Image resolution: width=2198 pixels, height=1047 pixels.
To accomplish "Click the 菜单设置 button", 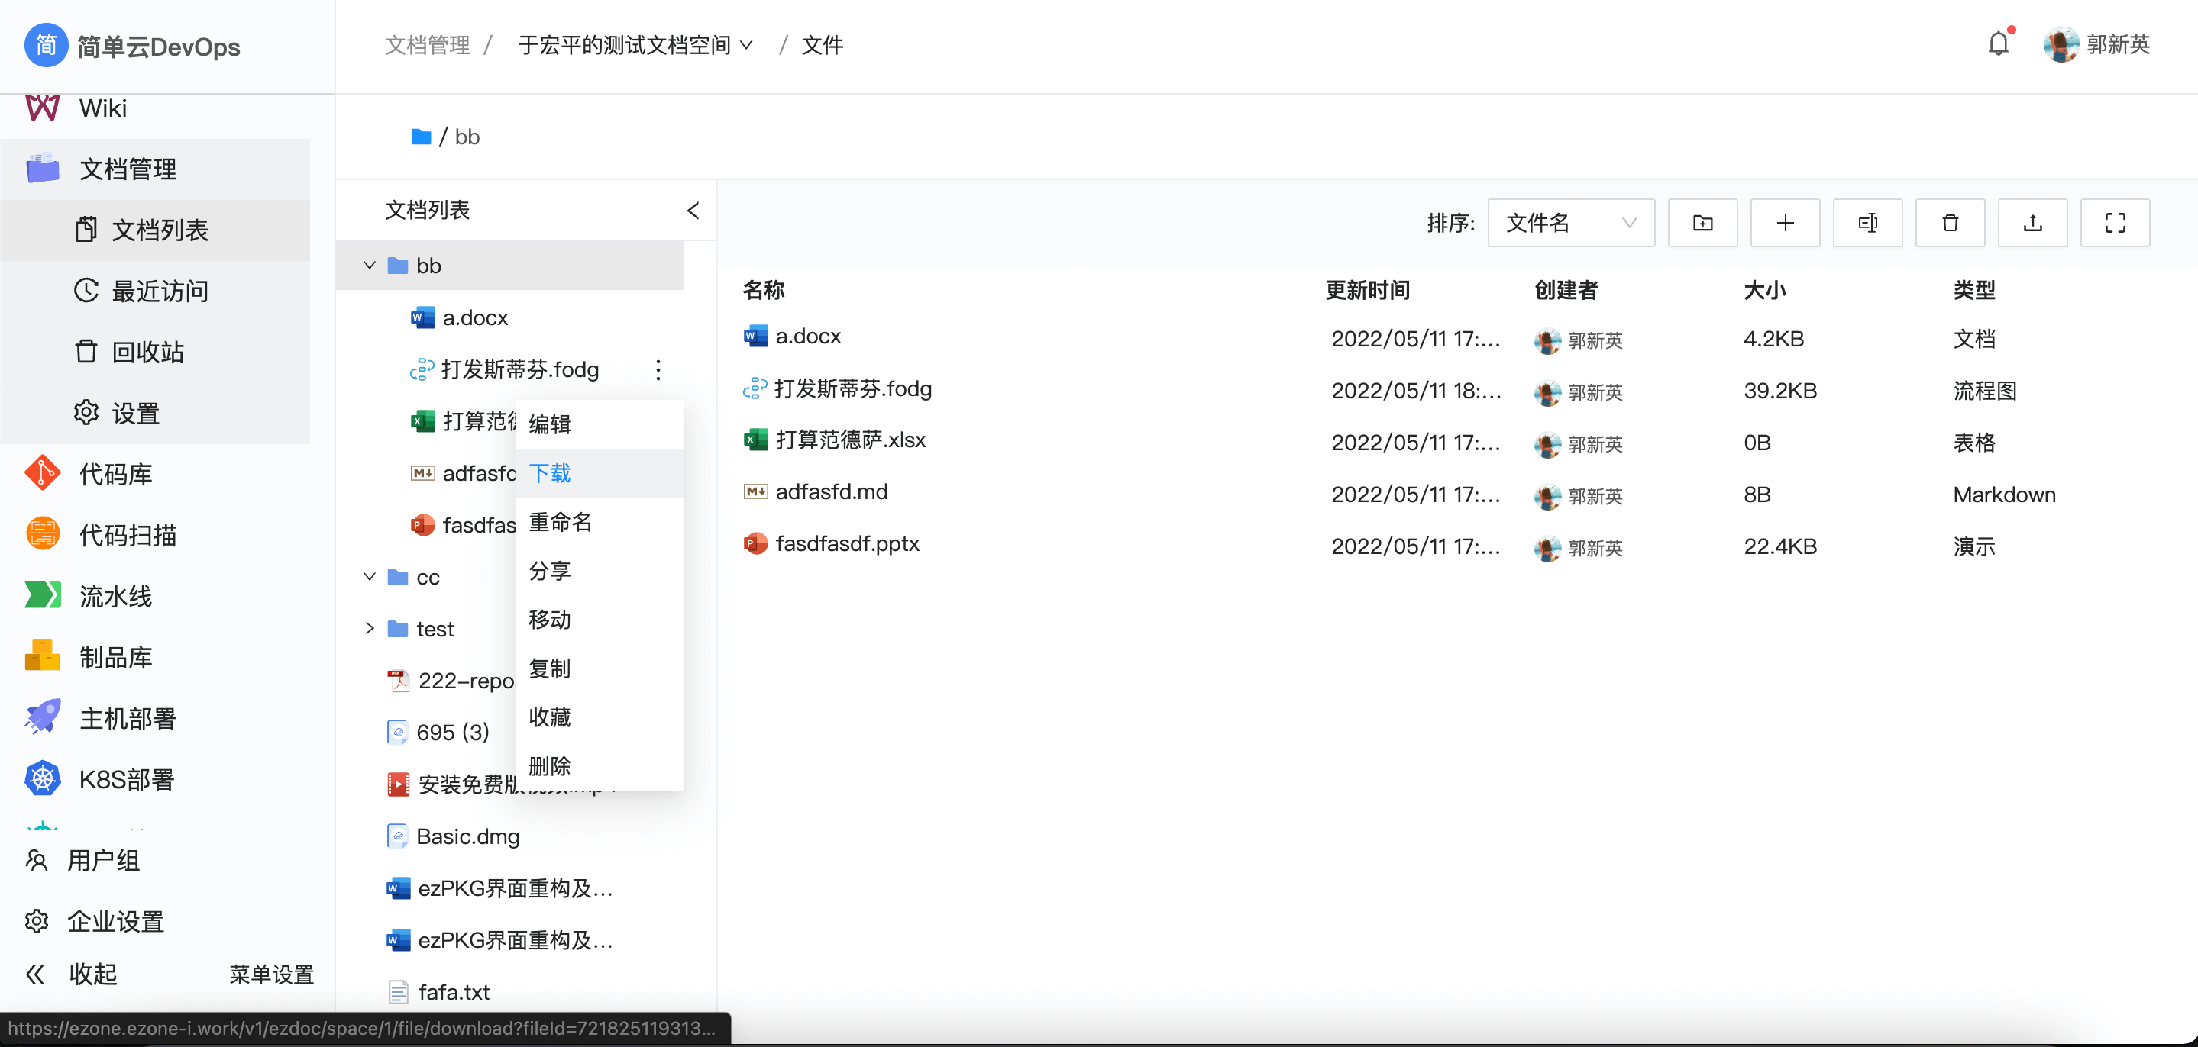I will click(x=271, y=974).
